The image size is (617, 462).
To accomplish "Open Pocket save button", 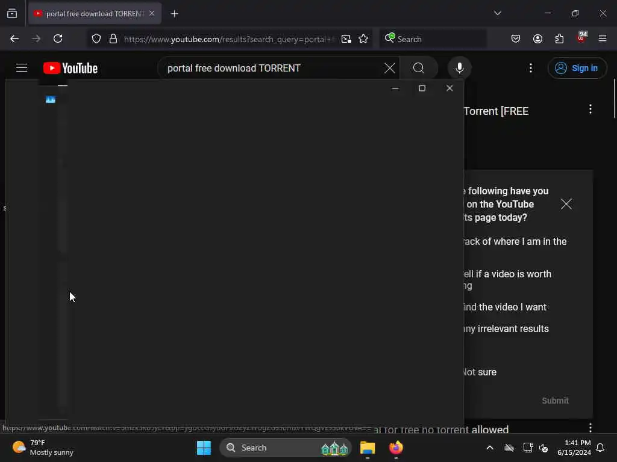I will pyautogui.click(x=516, y=38).
